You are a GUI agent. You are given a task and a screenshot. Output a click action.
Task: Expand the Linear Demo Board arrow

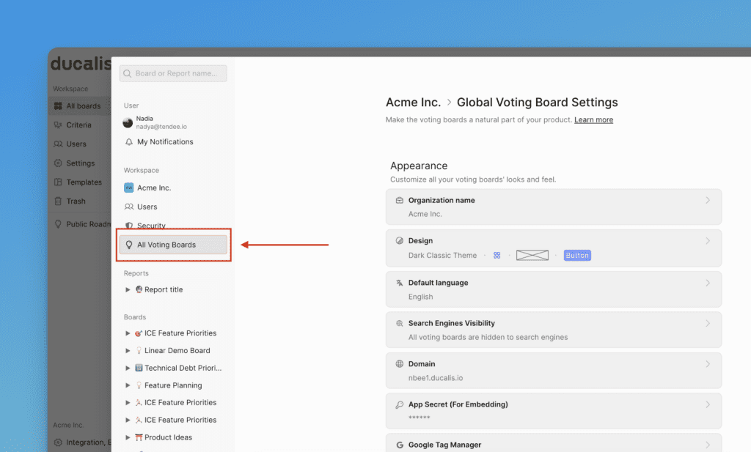[x=128, y=351]
